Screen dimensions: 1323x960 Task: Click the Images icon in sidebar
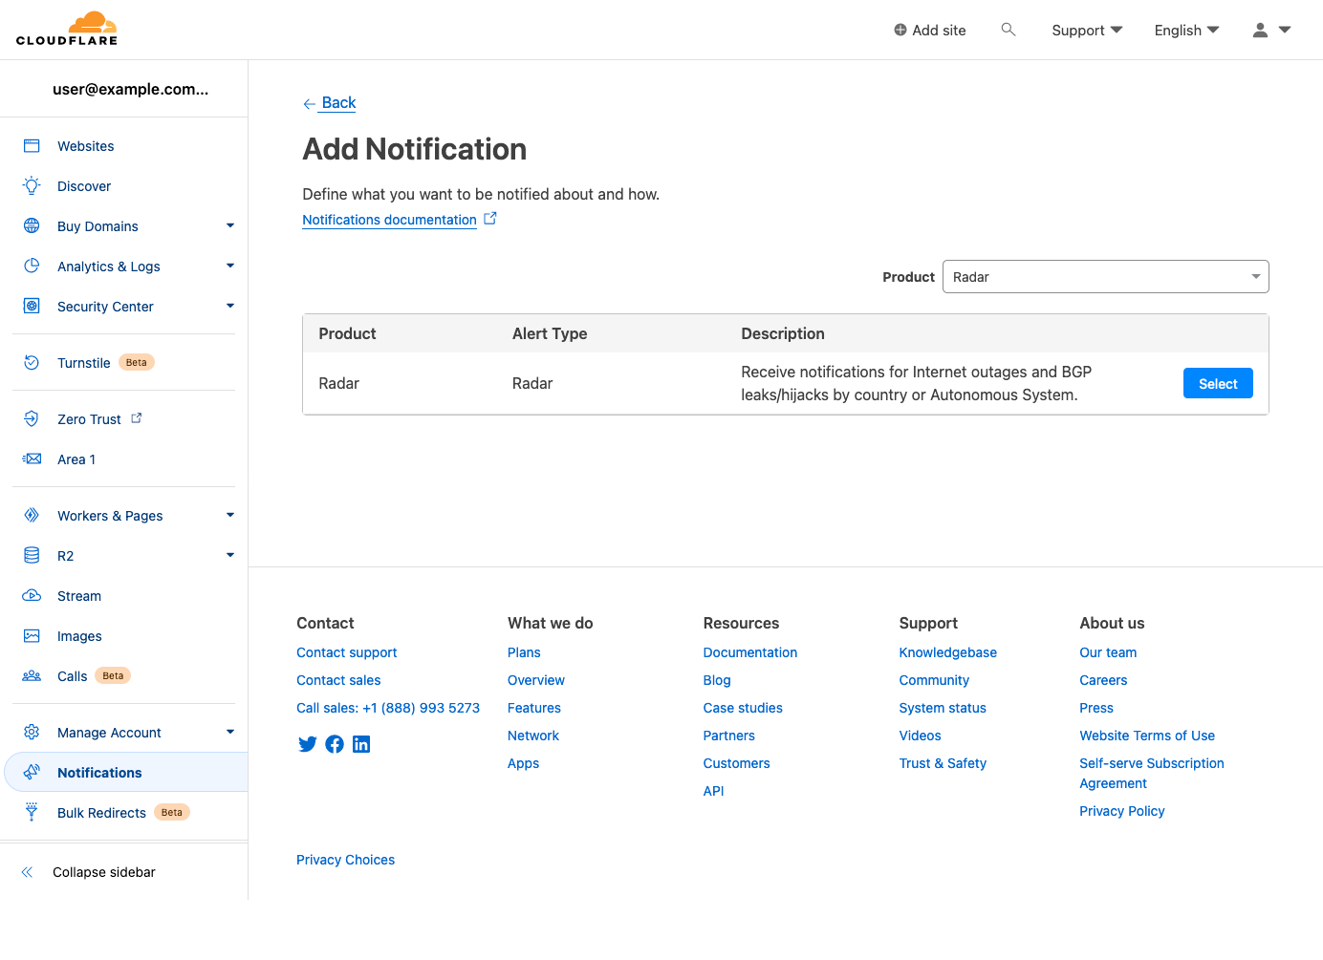[32, 636]
